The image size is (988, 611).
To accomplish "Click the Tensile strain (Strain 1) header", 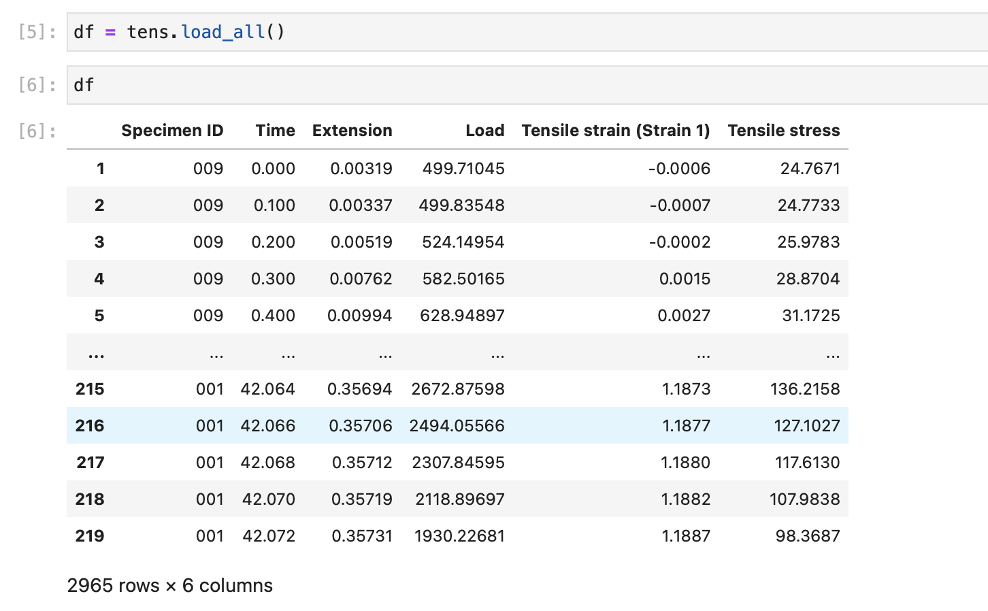I will click(616, 131).
